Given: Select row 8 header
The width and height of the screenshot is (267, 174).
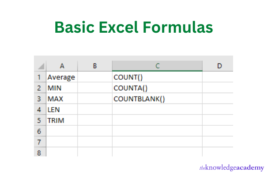Looking at the screenshot, I should (39, 153).
